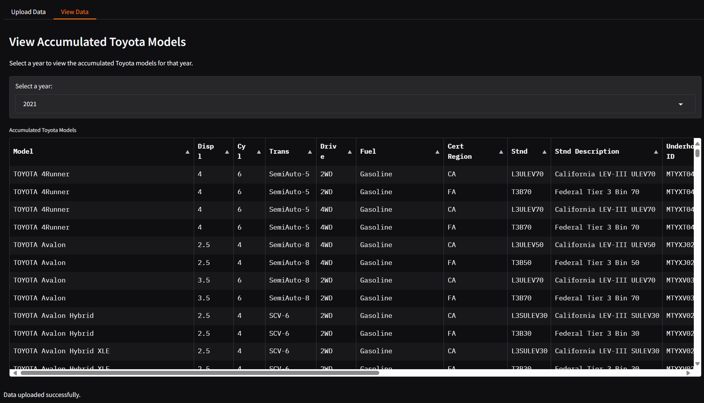704x403 pixels.
Task: Sort by Fuel column arrow
Action: [437, 152]
